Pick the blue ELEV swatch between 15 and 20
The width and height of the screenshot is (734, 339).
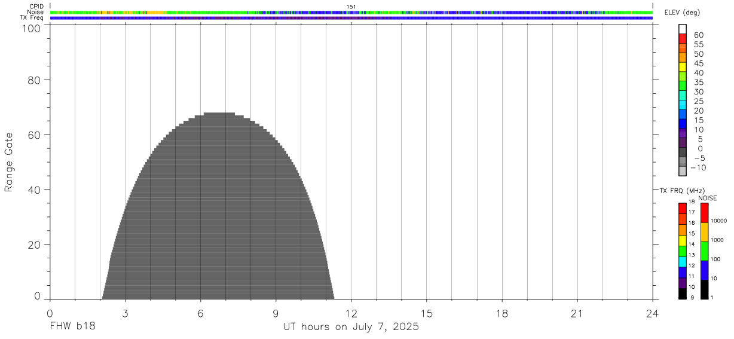point(683,115)
